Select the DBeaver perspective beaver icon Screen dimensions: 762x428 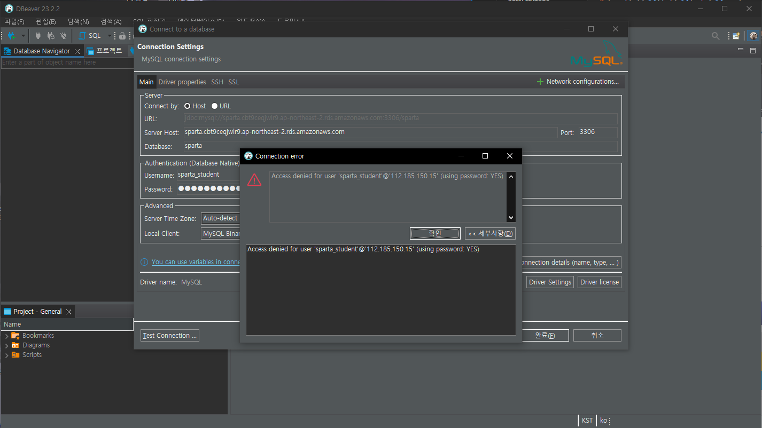pyautogui.click(x=753, y=36)
